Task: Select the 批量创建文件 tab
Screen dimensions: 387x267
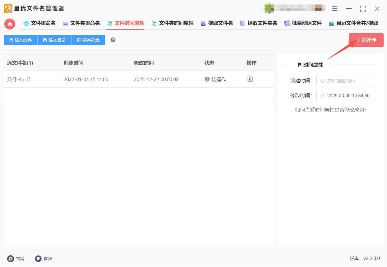Action: 303,23
